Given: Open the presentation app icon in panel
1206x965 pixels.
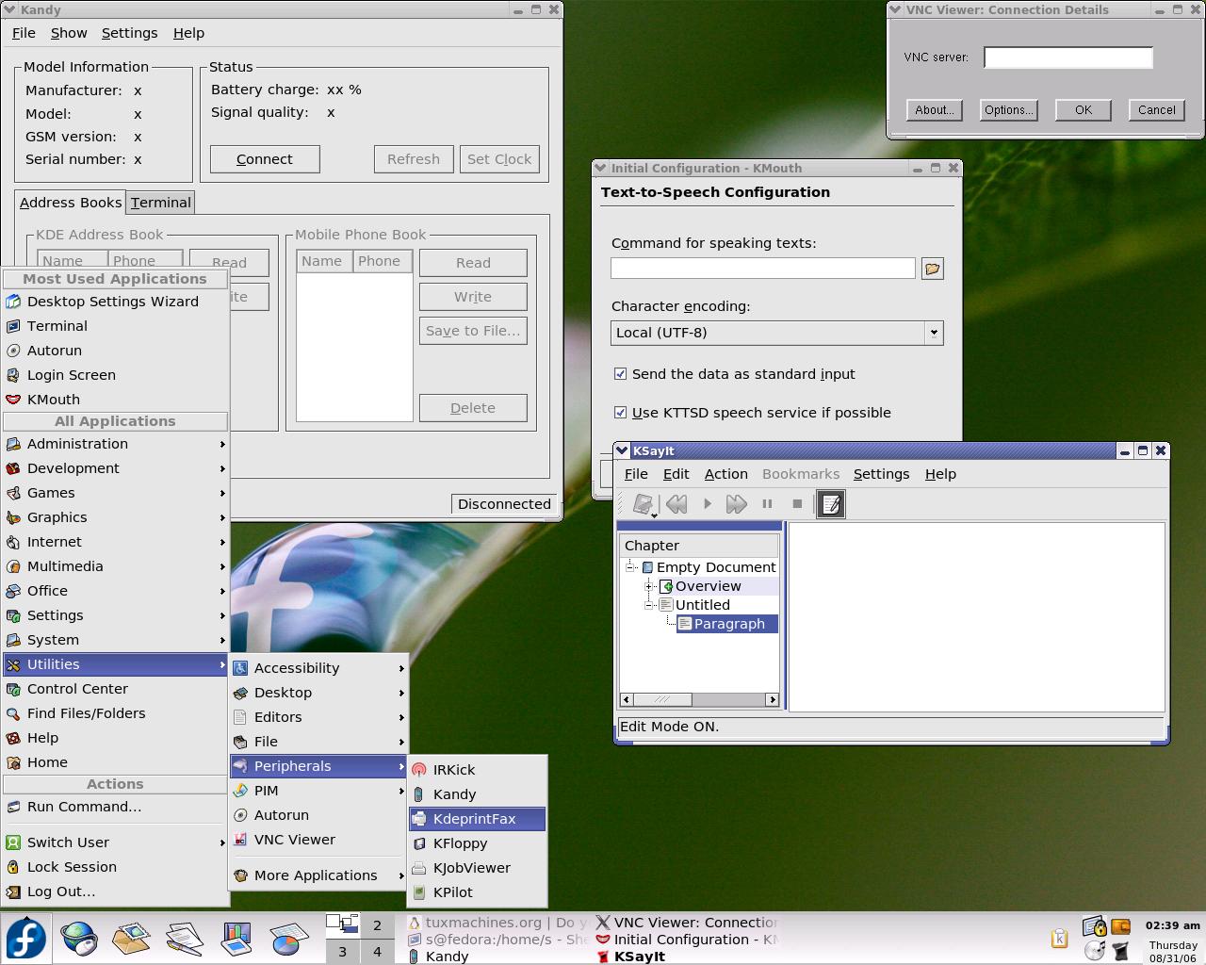Looking at the screenshot, I should (x=236, y=939).
